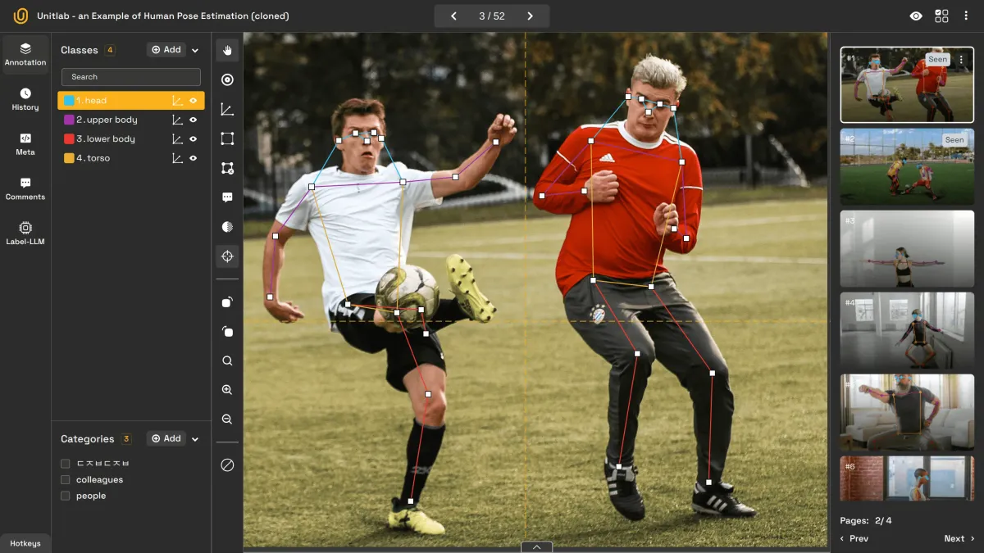The width and height of the screenshot is (984, 553).
Task: Select the Keypoint annotation tool
Action: (227, 79)
